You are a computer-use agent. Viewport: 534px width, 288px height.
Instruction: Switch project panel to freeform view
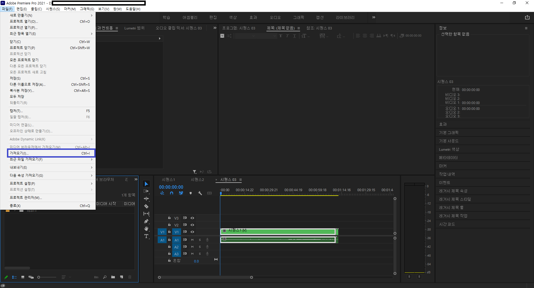[31, 277]
